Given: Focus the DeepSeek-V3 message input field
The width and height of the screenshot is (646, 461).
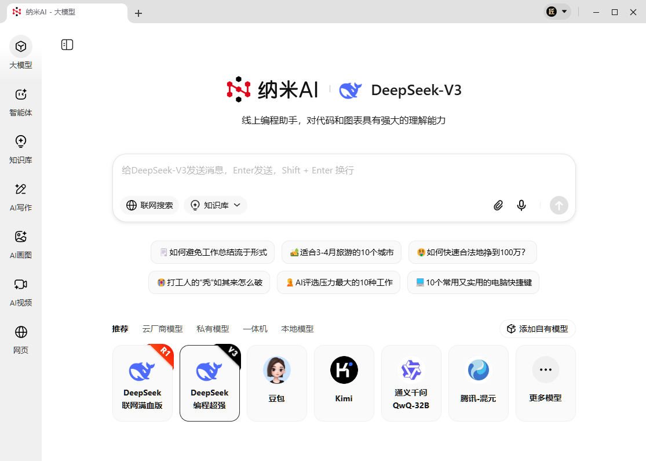Looking at the screenshot, I should tap(344, 170).
